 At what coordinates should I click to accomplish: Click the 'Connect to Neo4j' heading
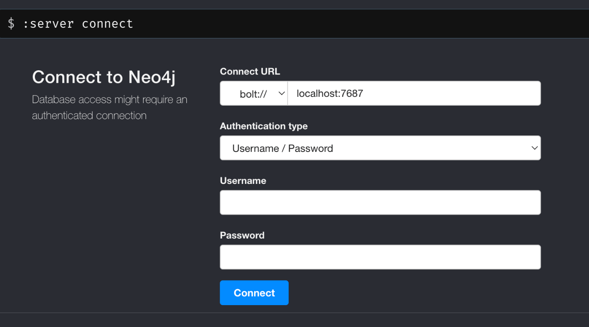(x=103, y=77)
